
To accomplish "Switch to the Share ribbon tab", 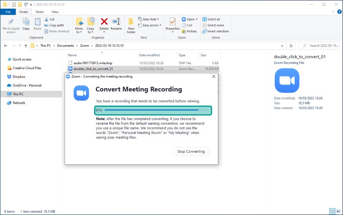I will [x=40, y=12].
